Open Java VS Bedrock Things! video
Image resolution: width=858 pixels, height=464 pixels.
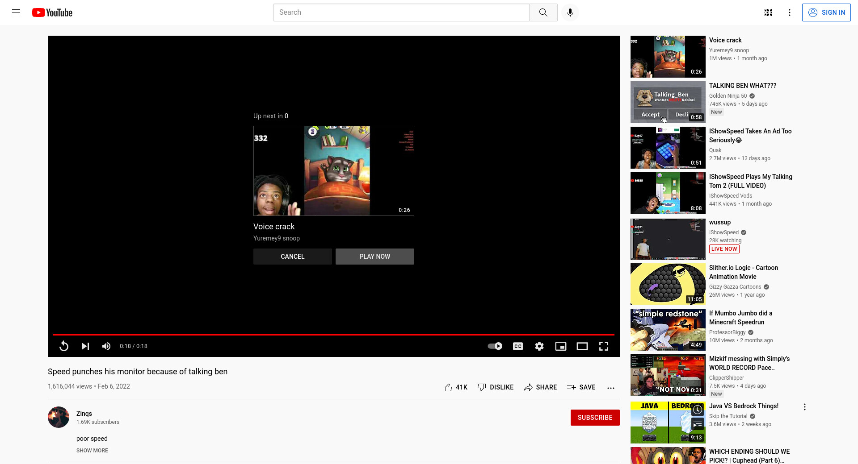click(x=744, y=406)
